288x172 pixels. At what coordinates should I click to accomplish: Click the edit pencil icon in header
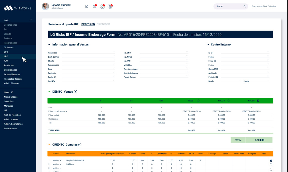point(87,6)
